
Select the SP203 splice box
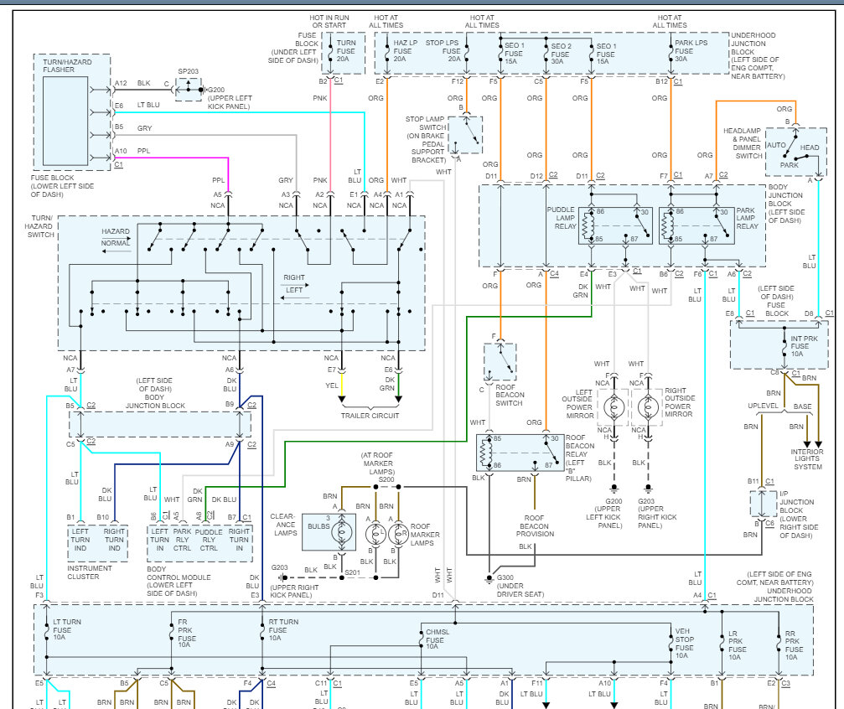(190, 86)
